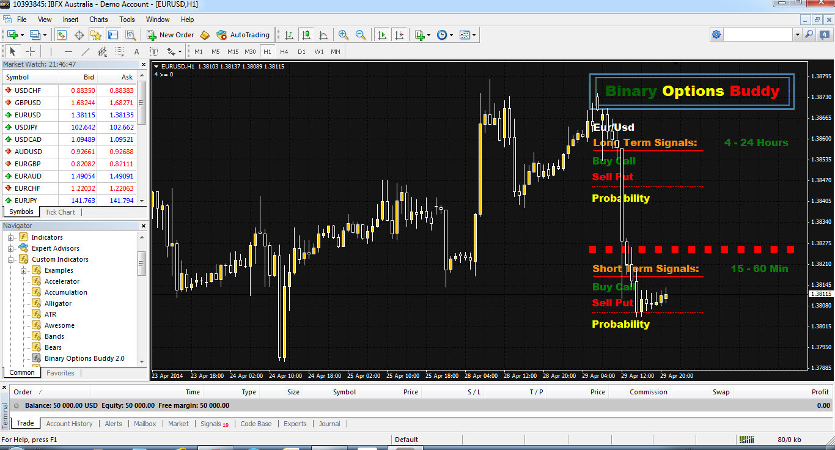The width and height of the screenshot is (835, 450).
Task: Open the Strategy Tester icon
Action: click(130, 35)
